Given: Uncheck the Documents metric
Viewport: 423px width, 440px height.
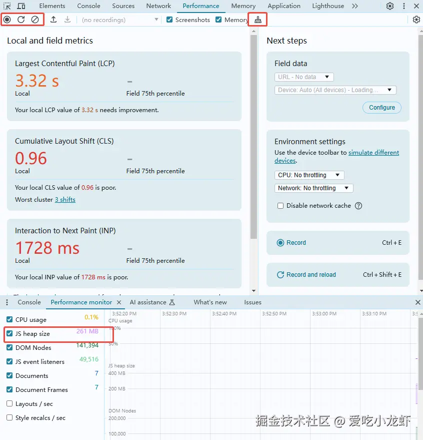Looking at the screenshot, I should point(9,375).
